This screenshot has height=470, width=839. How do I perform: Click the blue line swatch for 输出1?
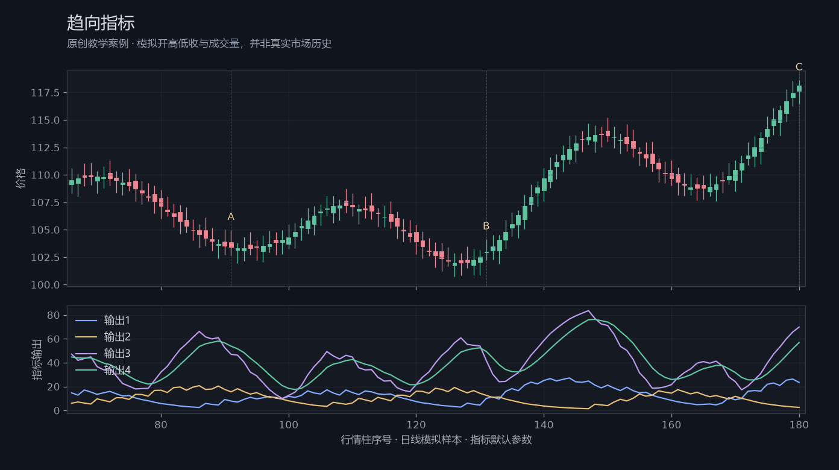click(x=85, y=320)
